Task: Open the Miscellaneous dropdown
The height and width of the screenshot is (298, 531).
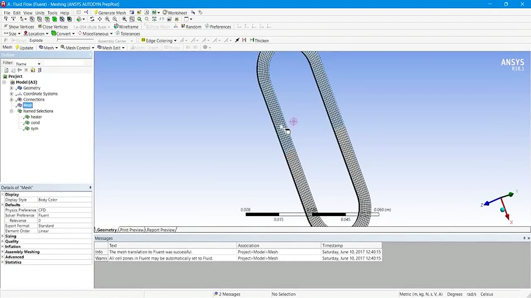Action: click(x=95, y=34)
